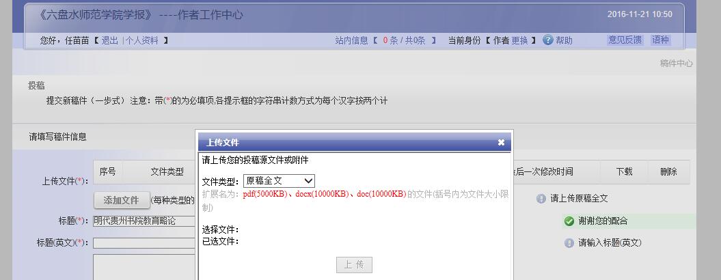Close the 上传文件 upload dialog
Image resolution: width=721 pixels, height=280 pixels.
pyautogui.click(x=501, y=143)
